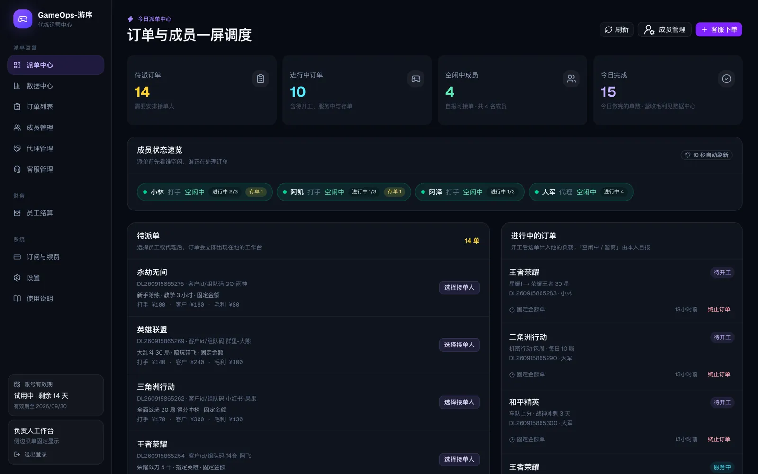The height and width of the screenshot is (474, 758).
Task: Click the 退出登录 logout arrow icon
Action: tap(17, 455)
